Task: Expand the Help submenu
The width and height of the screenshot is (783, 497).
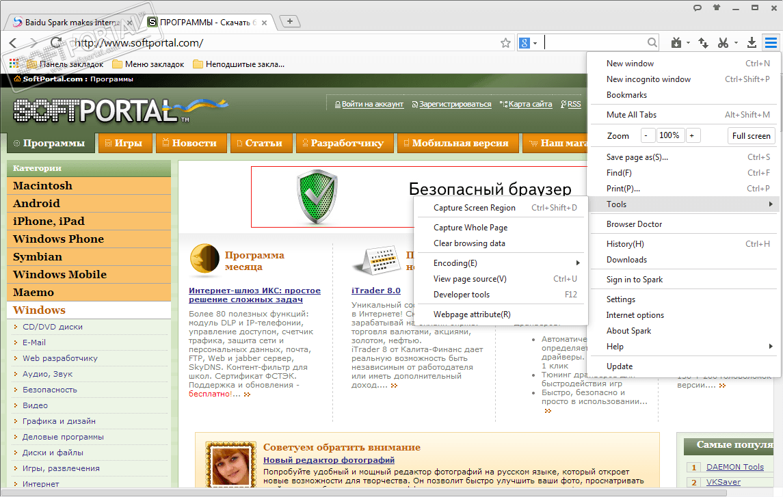Action: pos(684,347)
